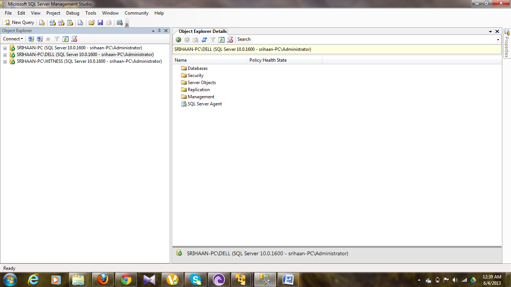The width and height of the screenshot is (511, 287).
Task: Open a new Analysis Services MDX query
Action: (x=52, y=22)
